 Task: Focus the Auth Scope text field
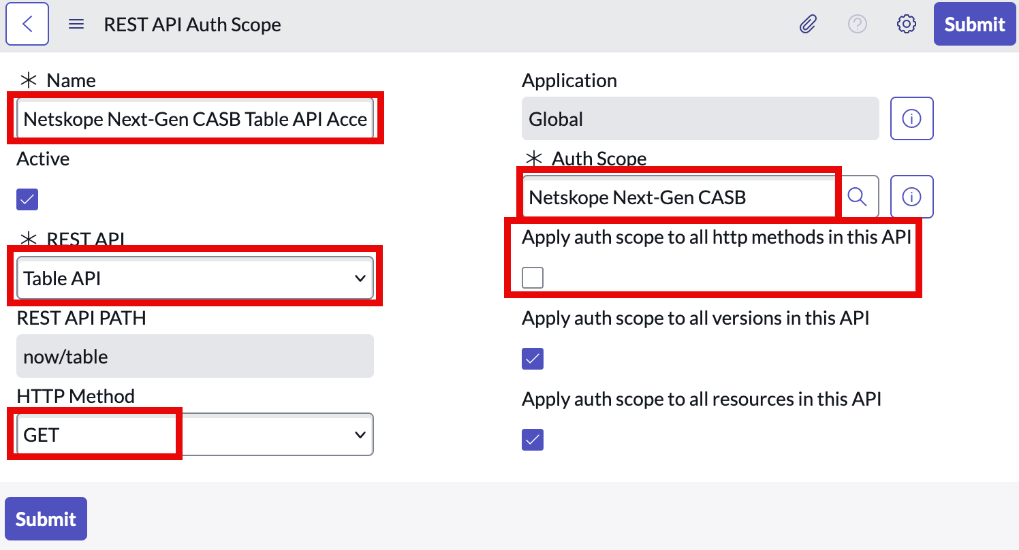pyautogui.click(x=679, y=197)
